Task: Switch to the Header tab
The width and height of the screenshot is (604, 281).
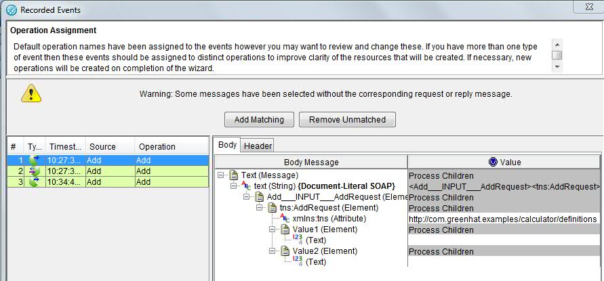Action: 258,146
